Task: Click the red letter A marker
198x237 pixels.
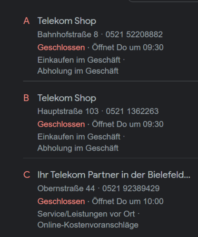Action: coord(26,21)
